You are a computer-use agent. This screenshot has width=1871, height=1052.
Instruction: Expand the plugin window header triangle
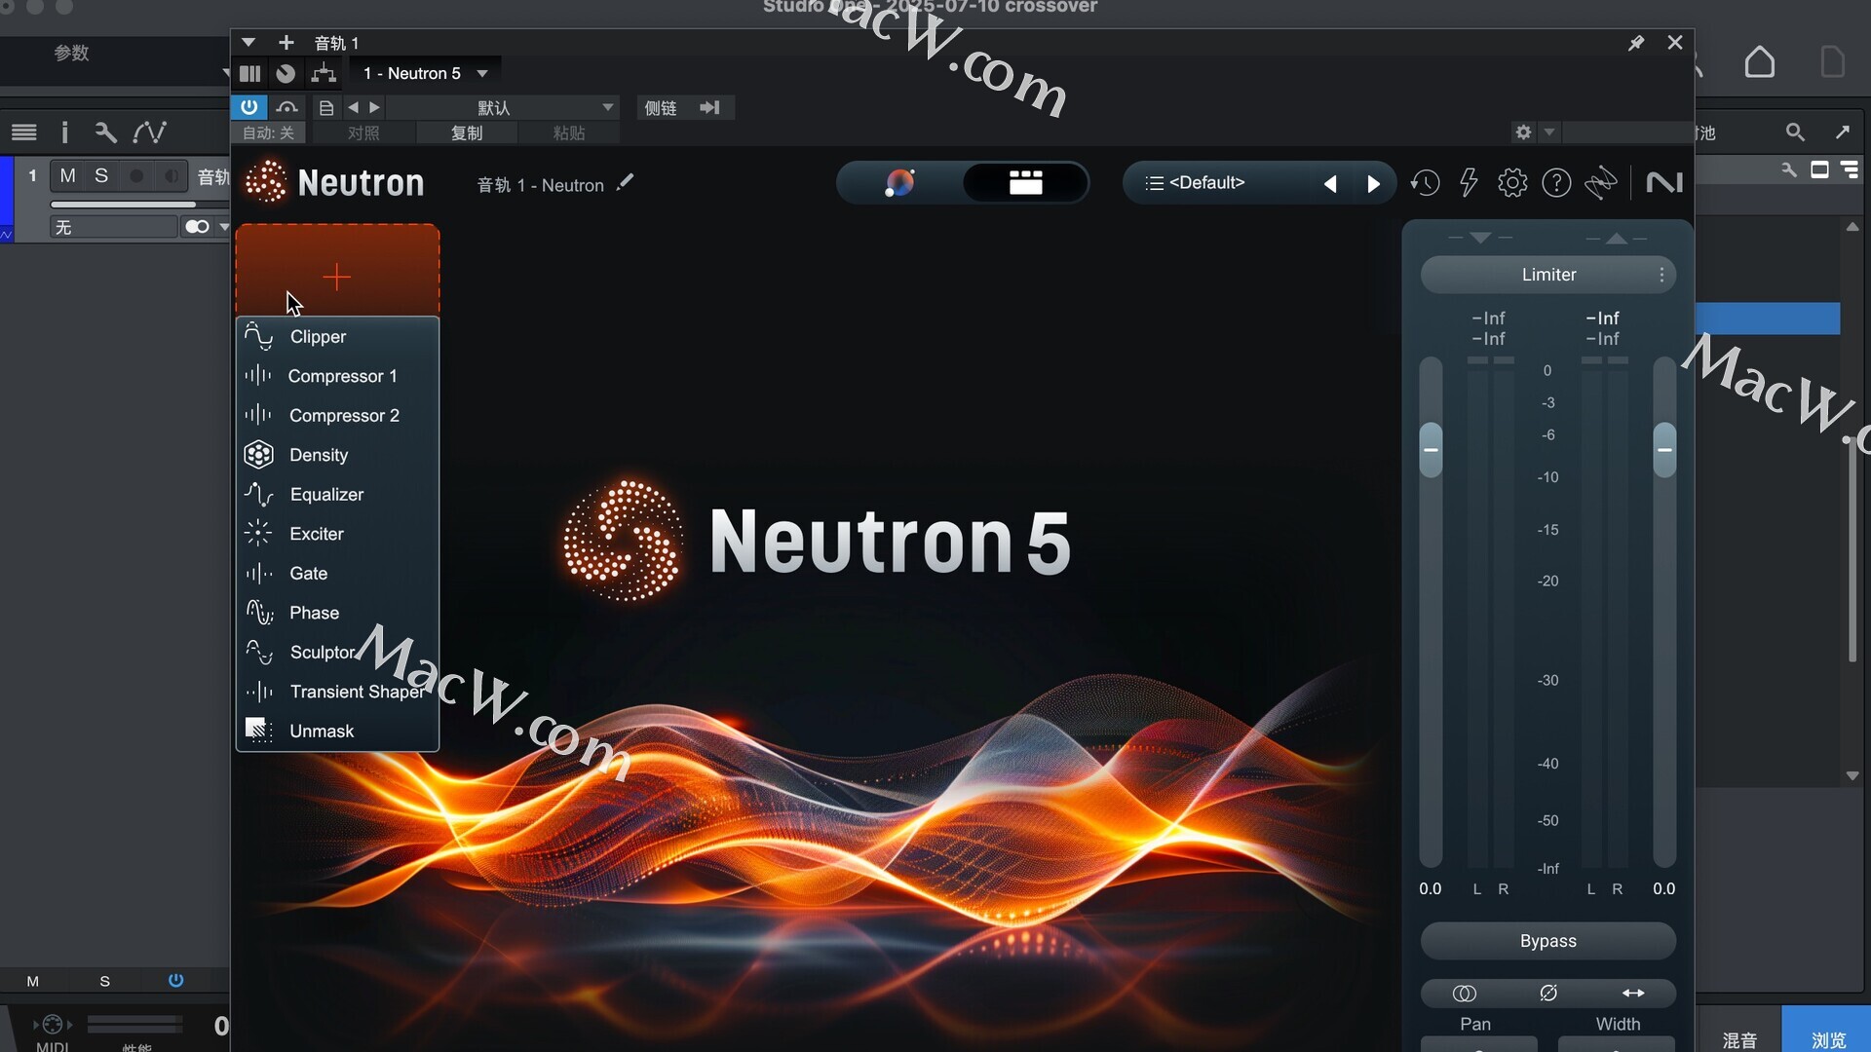click(x=248, y=42)
